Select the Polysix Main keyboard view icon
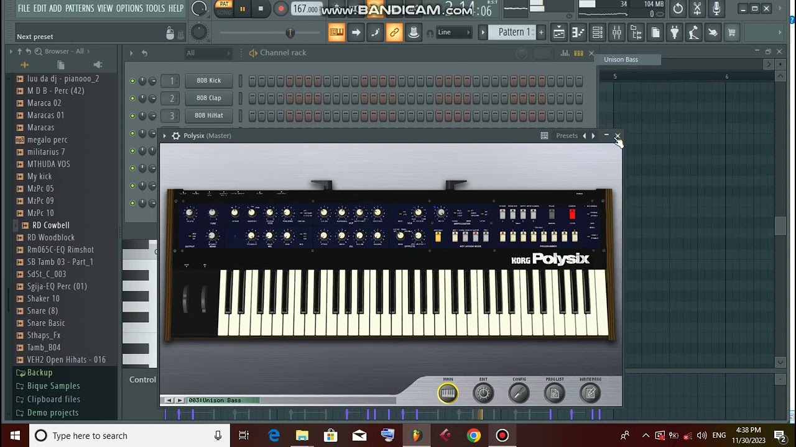Screen dimensions: 796x447 448,393
